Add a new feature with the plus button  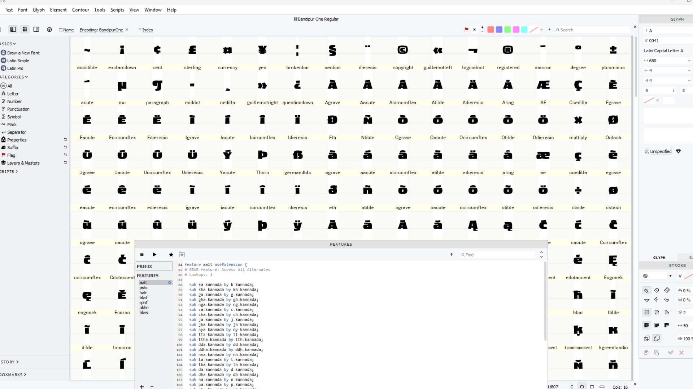pyautogui.click(x=141, y=386)
